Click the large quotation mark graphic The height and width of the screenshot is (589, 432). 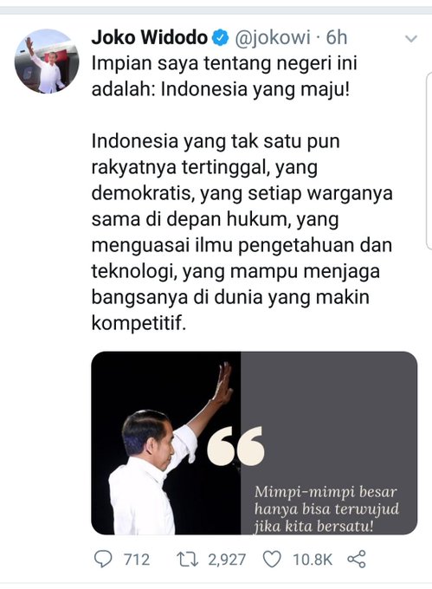tap(235, 446)
